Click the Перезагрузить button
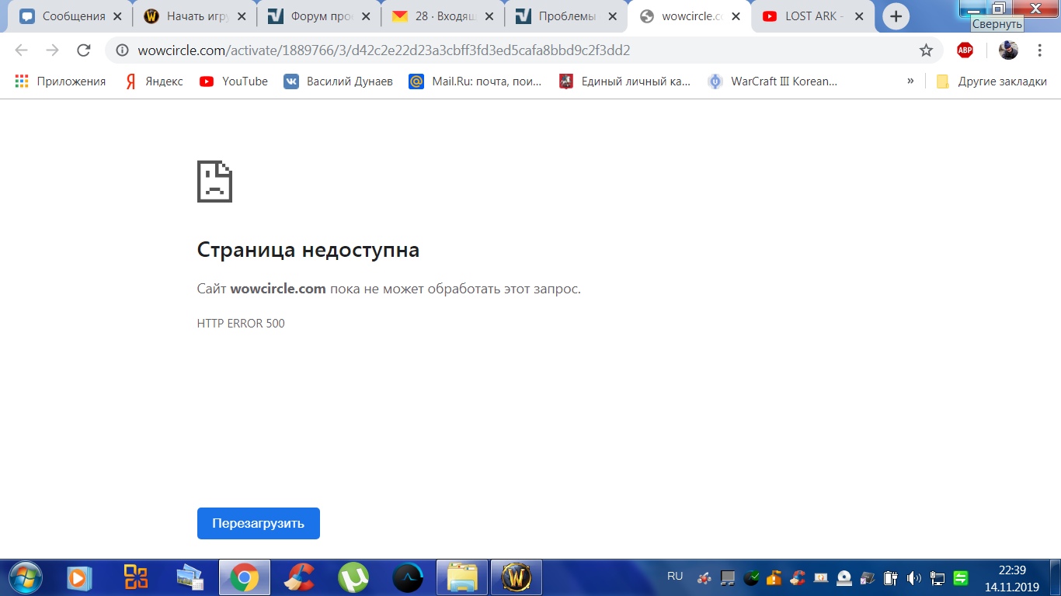 point(258,523)
